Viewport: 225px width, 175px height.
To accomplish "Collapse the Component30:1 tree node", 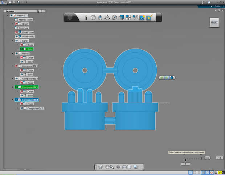I will (12, 78).
